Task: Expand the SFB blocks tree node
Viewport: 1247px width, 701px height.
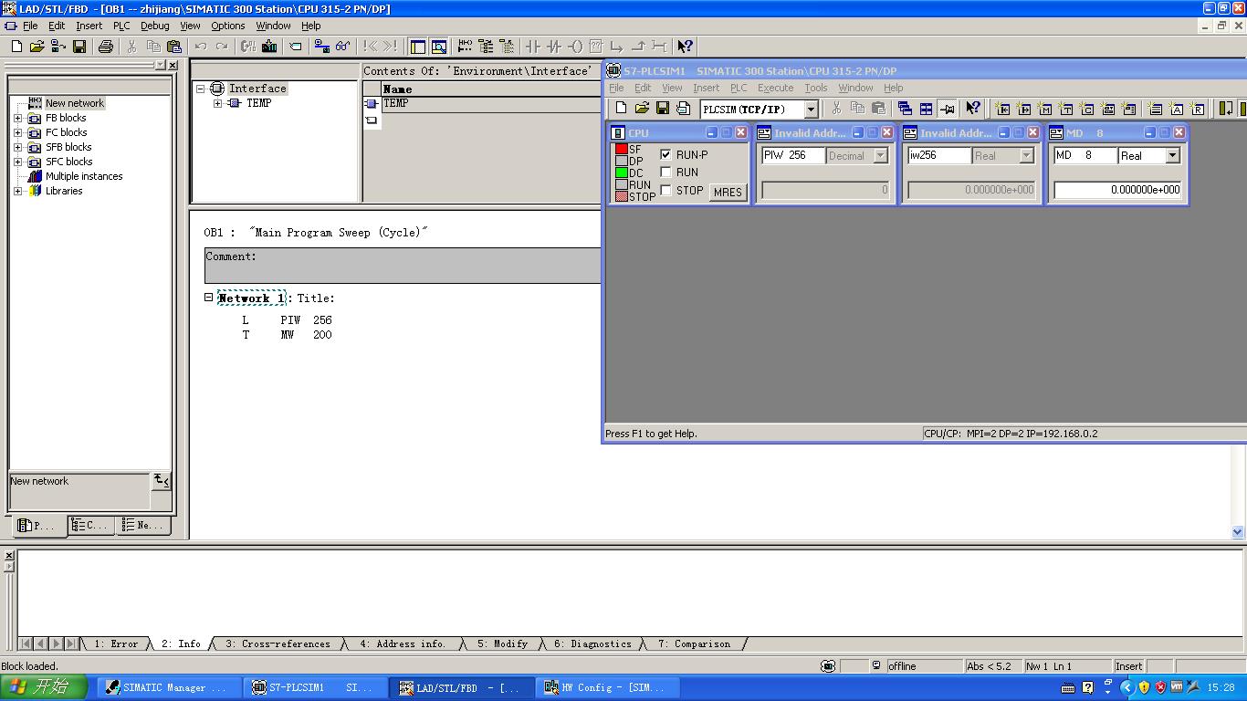Action: [x=17, y=147]
